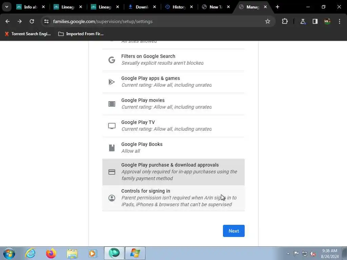The width and height of the screenshot is (347, 260).
Task: Open Google Play TV setting
Action: 173,126
